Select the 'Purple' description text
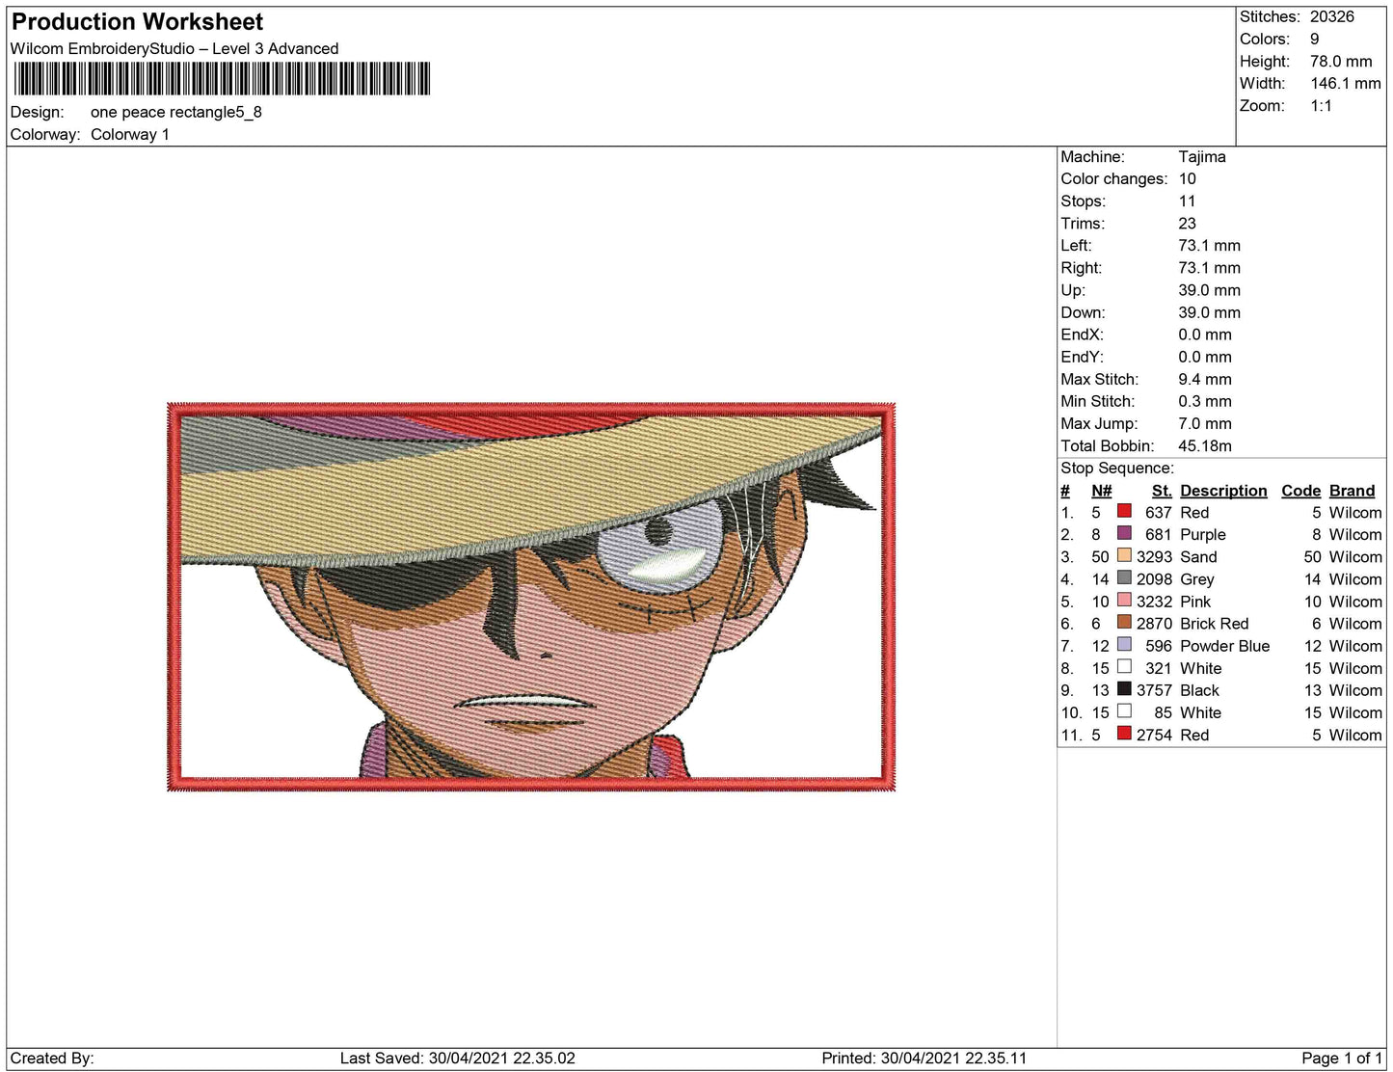Viewport: 1393px width, 1072px height. click(1203, 534)
